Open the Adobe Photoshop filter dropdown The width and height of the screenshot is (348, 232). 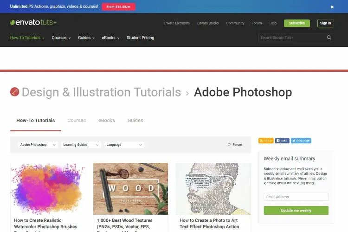pos(38,145)
